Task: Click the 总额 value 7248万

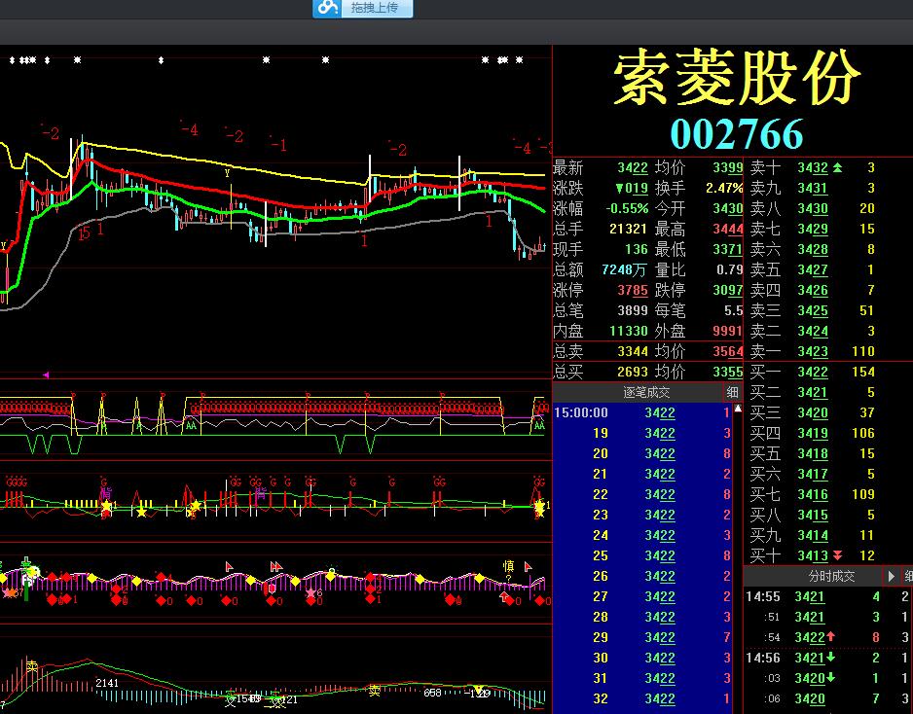Action: [x=624, y=270]
